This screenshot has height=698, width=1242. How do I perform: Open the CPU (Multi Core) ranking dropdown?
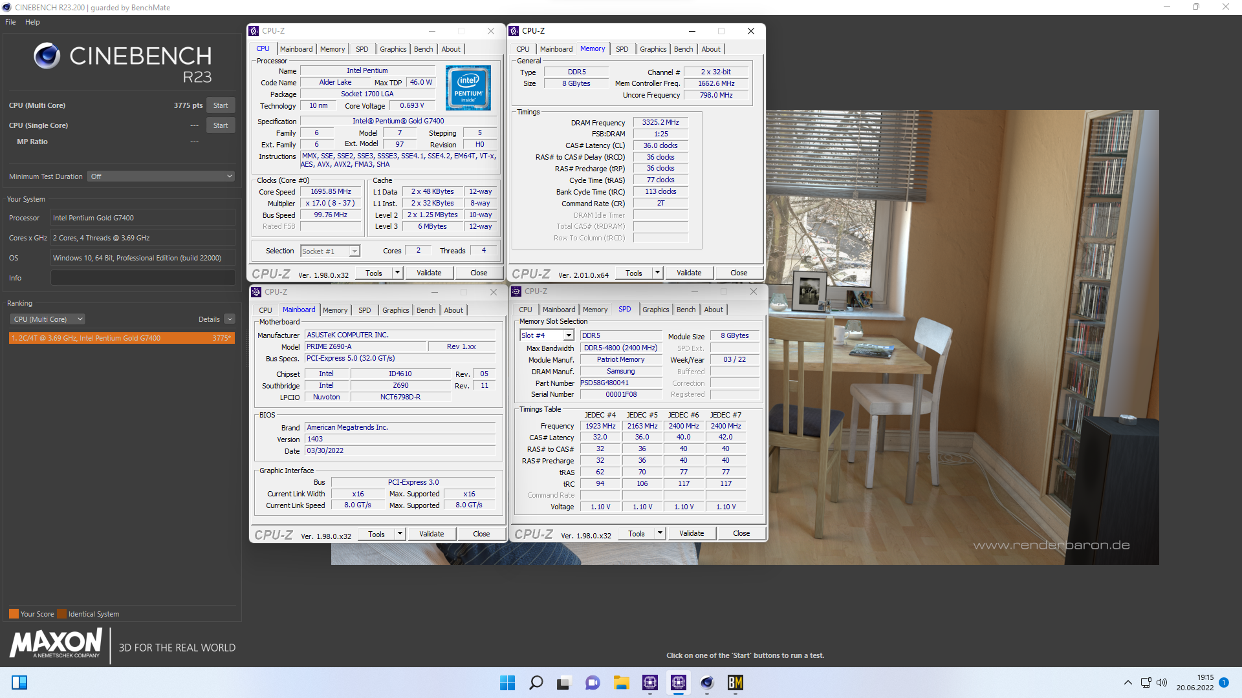(x=47, y=319)
